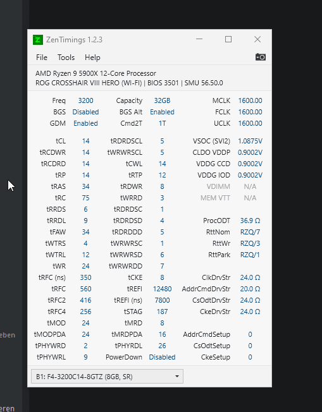Image resolution: width=322 pixels, height=412 pixels.
Task: Click the tWRWRDD value 7
Action: (x=162, y=266)
